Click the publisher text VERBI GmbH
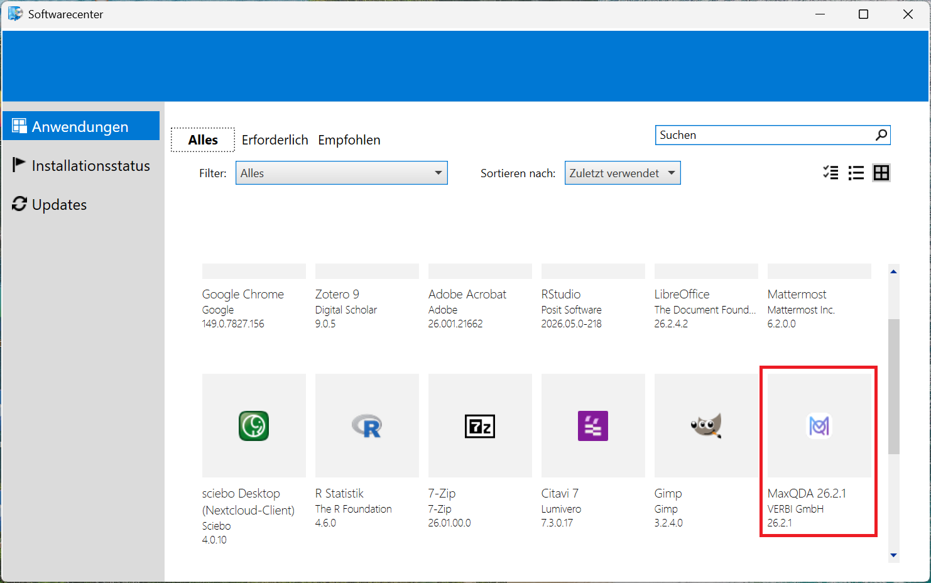The image size is (931, 583). pyautogui.click(x=795, y=509)
